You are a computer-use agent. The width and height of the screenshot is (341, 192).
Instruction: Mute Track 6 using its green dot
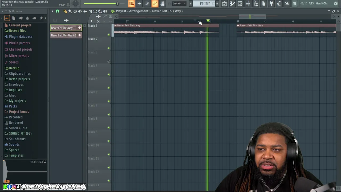click(109, 101)
